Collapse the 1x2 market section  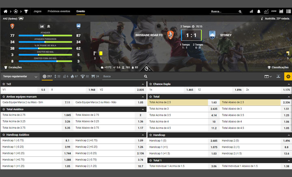tap(143, 84)
